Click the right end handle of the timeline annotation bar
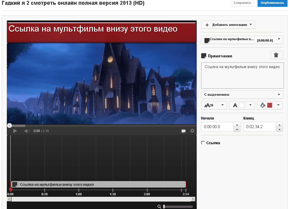The height and width of the screenshot is (209, 289). pyautogui.click(x=186, y=184)
